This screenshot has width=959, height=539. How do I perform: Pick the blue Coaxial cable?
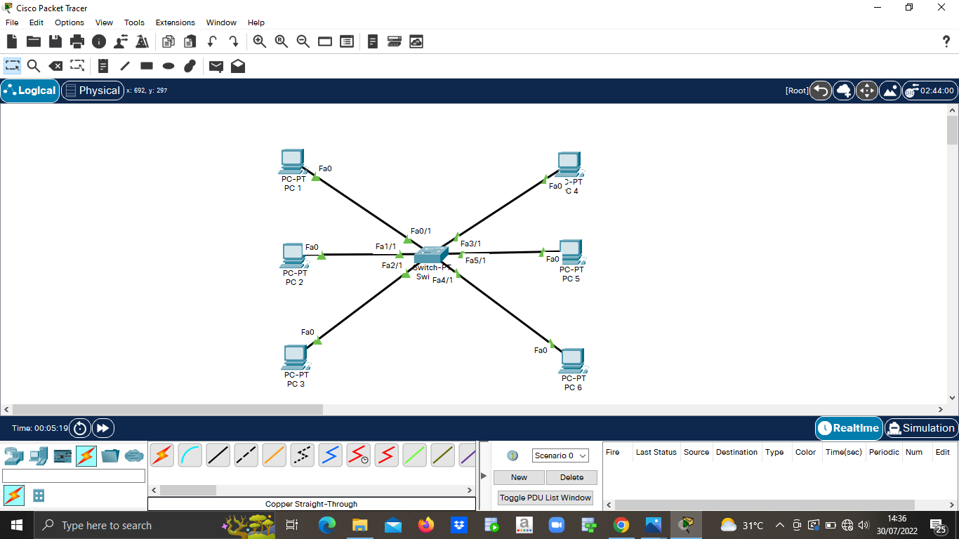pos(331,455)
